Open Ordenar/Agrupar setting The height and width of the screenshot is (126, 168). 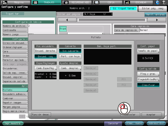coord(15,47)
